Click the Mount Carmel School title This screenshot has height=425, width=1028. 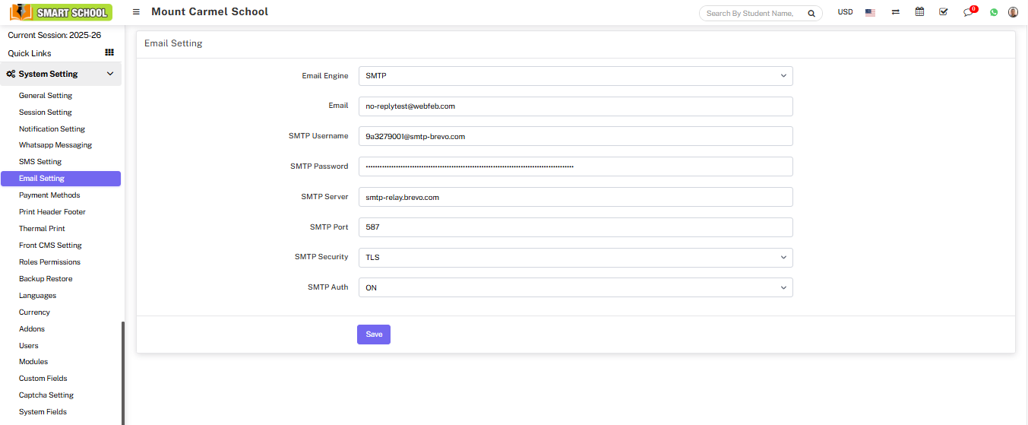pos(210,11)
